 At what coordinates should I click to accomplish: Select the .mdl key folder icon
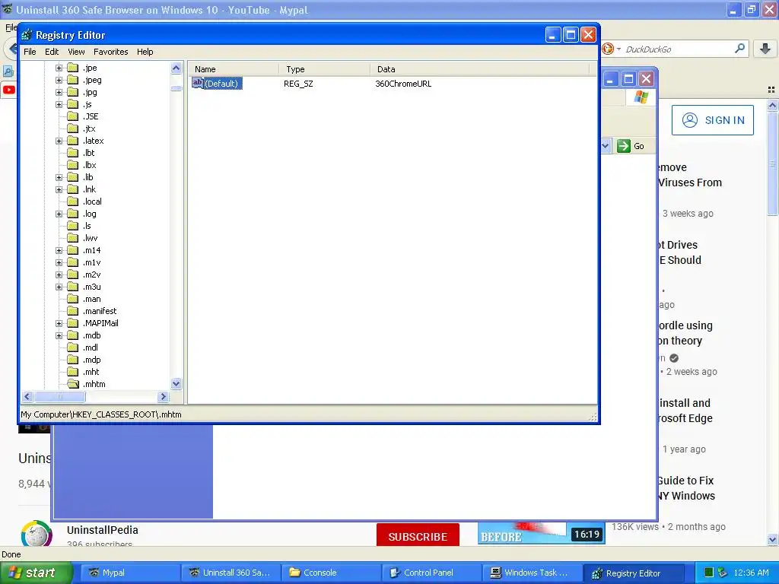point(73,348)
